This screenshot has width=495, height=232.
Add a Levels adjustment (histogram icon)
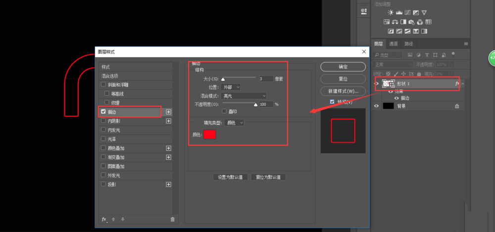click(399, 13)
